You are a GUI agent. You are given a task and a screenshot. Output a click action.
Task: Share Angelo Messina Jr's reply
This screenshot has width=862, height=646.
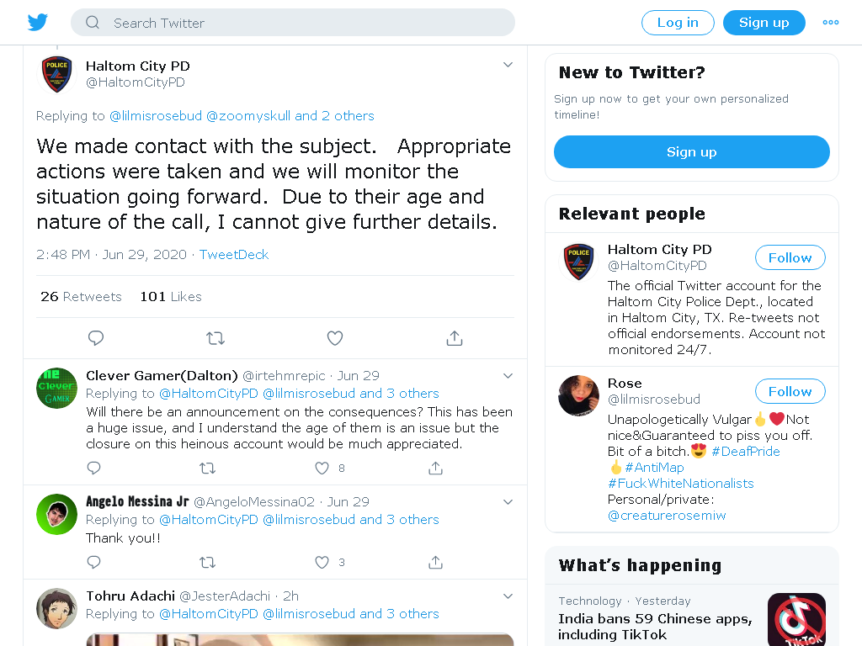coord(435,562)
